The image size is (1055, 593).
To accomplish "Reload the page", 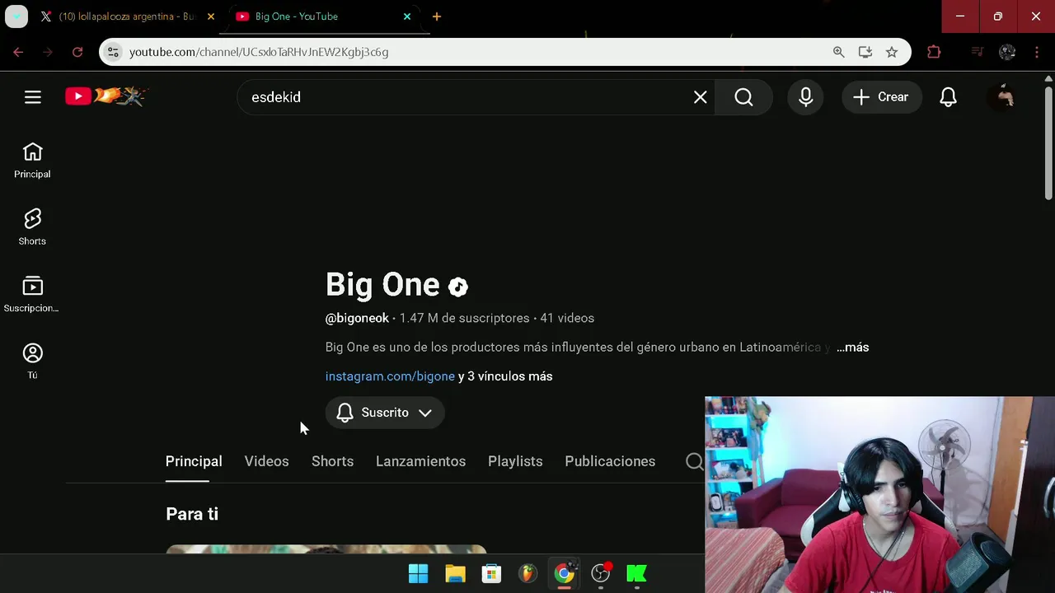I will click(x=77, y=52).
